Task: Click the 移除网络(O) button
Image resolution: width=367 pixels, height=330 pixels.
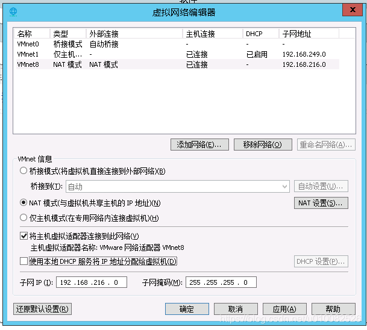Action: [263, 145]
